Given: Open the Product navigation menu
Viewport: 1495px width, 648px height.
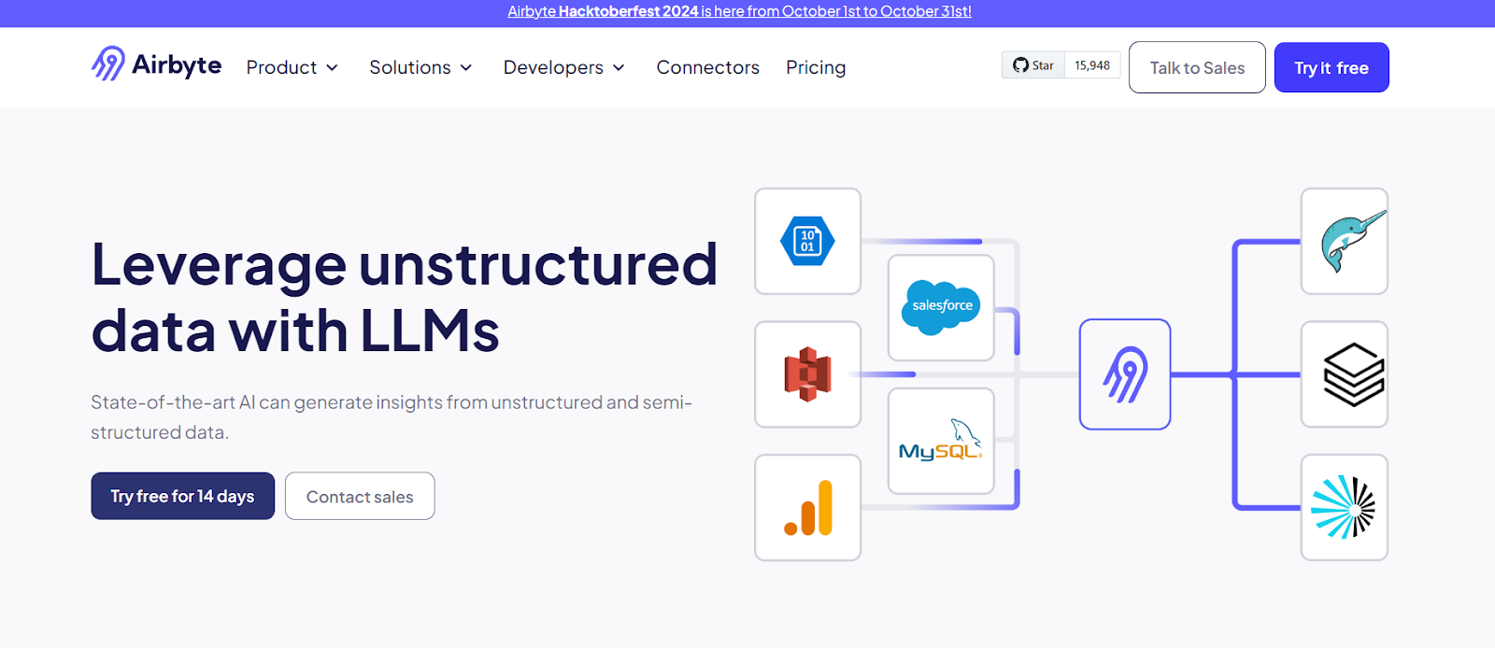Looking at the screenshot, I should [x=292, y=67].
